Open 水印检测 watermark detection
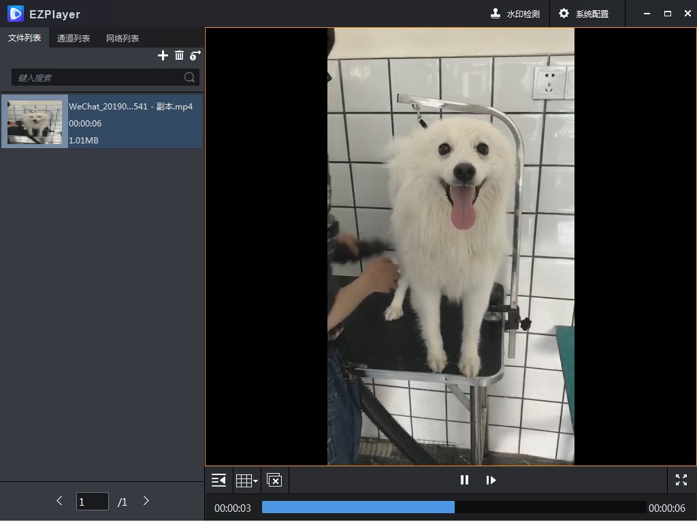The image size is (697, 522). pyautogui.click(x=515, y=14)
